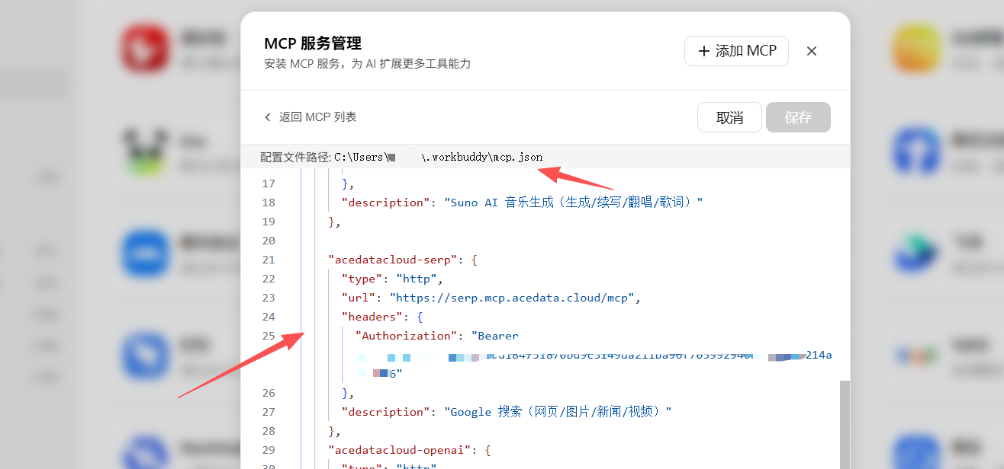Screen dimensions: 1004x469
Task: Click line number 21 in the gutter
Action: [x=268, y=260]
